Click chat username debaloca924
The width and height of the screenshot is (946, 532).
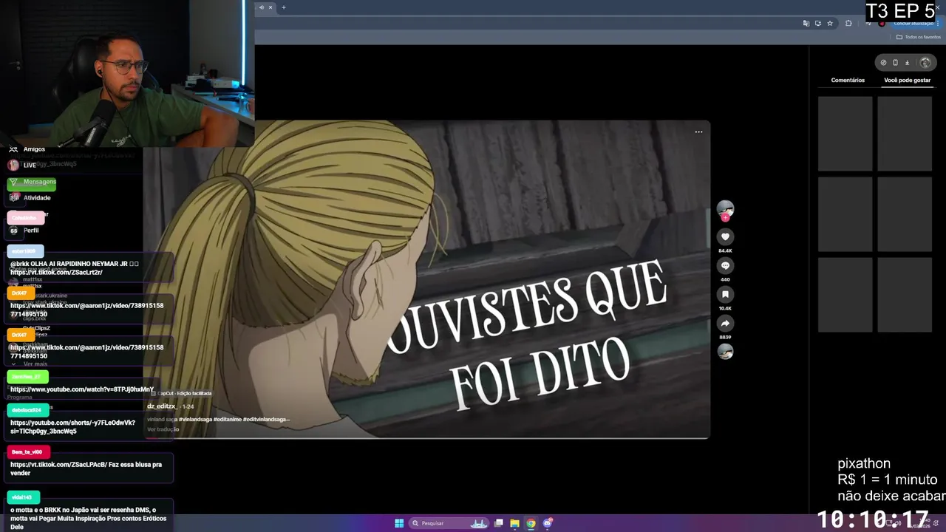[x=27, y=410]
